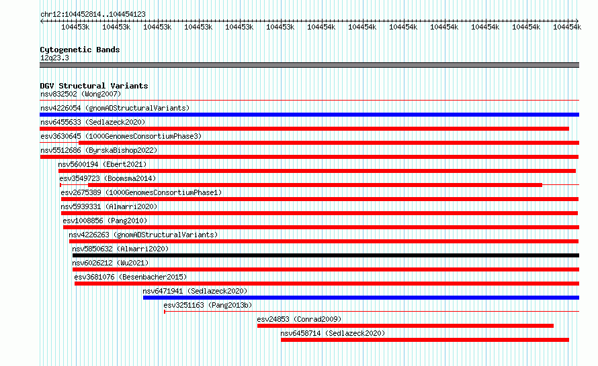Click the 12q23.3 band label

[54, 58]
